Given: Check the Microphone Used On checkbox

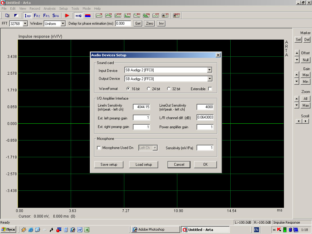Looking at the screenshot, I should pos(99,148).
